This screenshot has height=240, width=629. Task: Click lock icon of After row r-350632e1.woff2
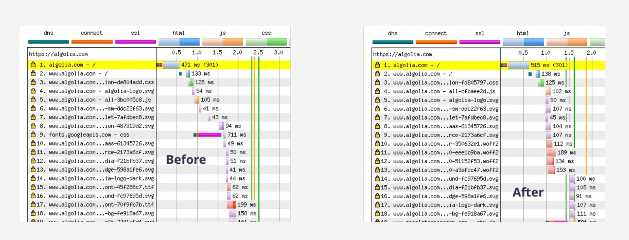(377, 144)
